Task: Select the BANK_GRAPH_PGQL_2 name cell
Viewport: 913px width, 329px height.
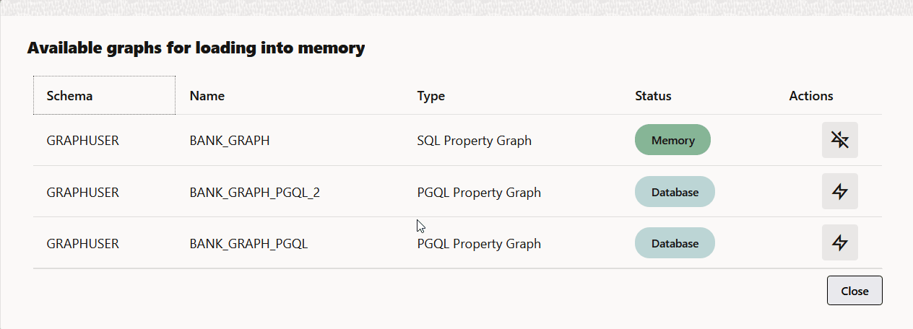Action: 254,193
